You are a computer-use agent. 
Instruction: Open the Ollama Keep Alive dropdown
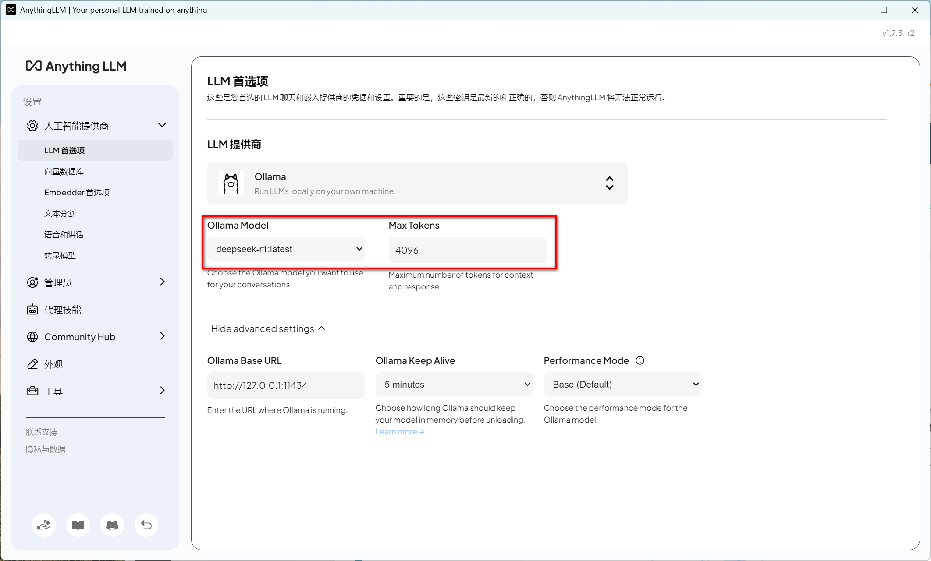coord(455,385)
